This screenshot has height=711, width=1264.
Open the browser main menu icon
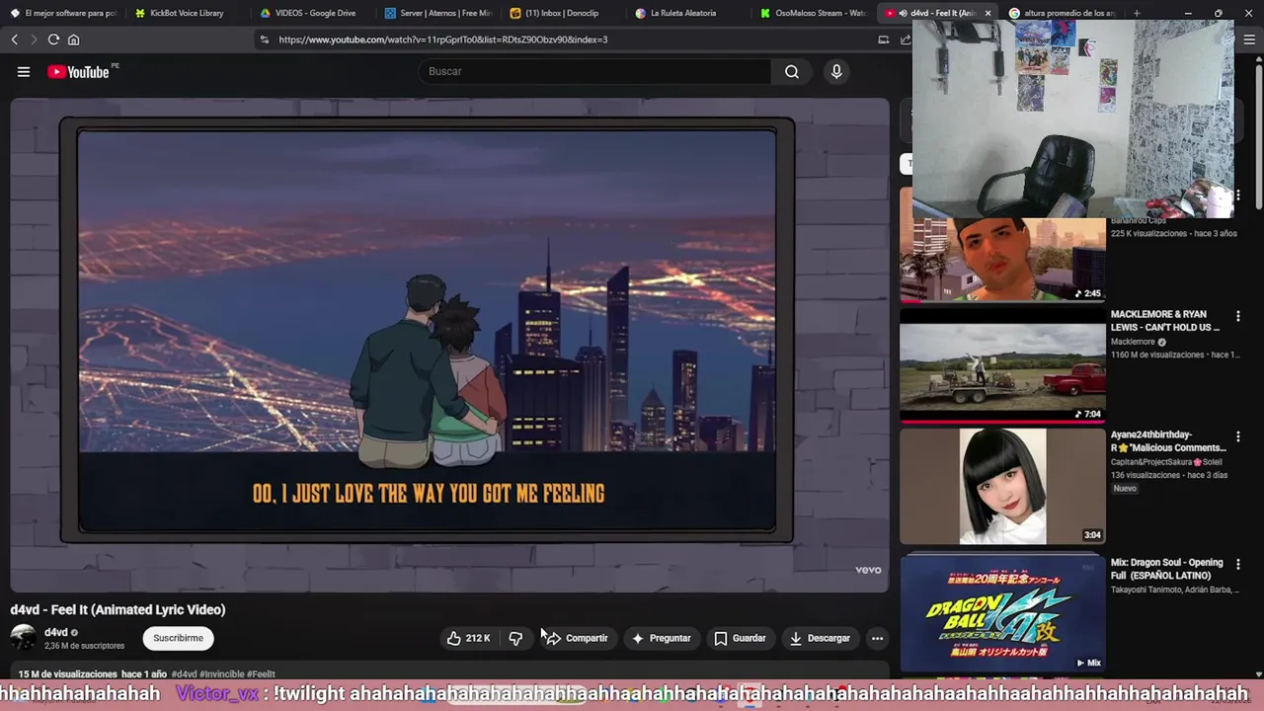pyautogui.click(x=1250, y=39)
